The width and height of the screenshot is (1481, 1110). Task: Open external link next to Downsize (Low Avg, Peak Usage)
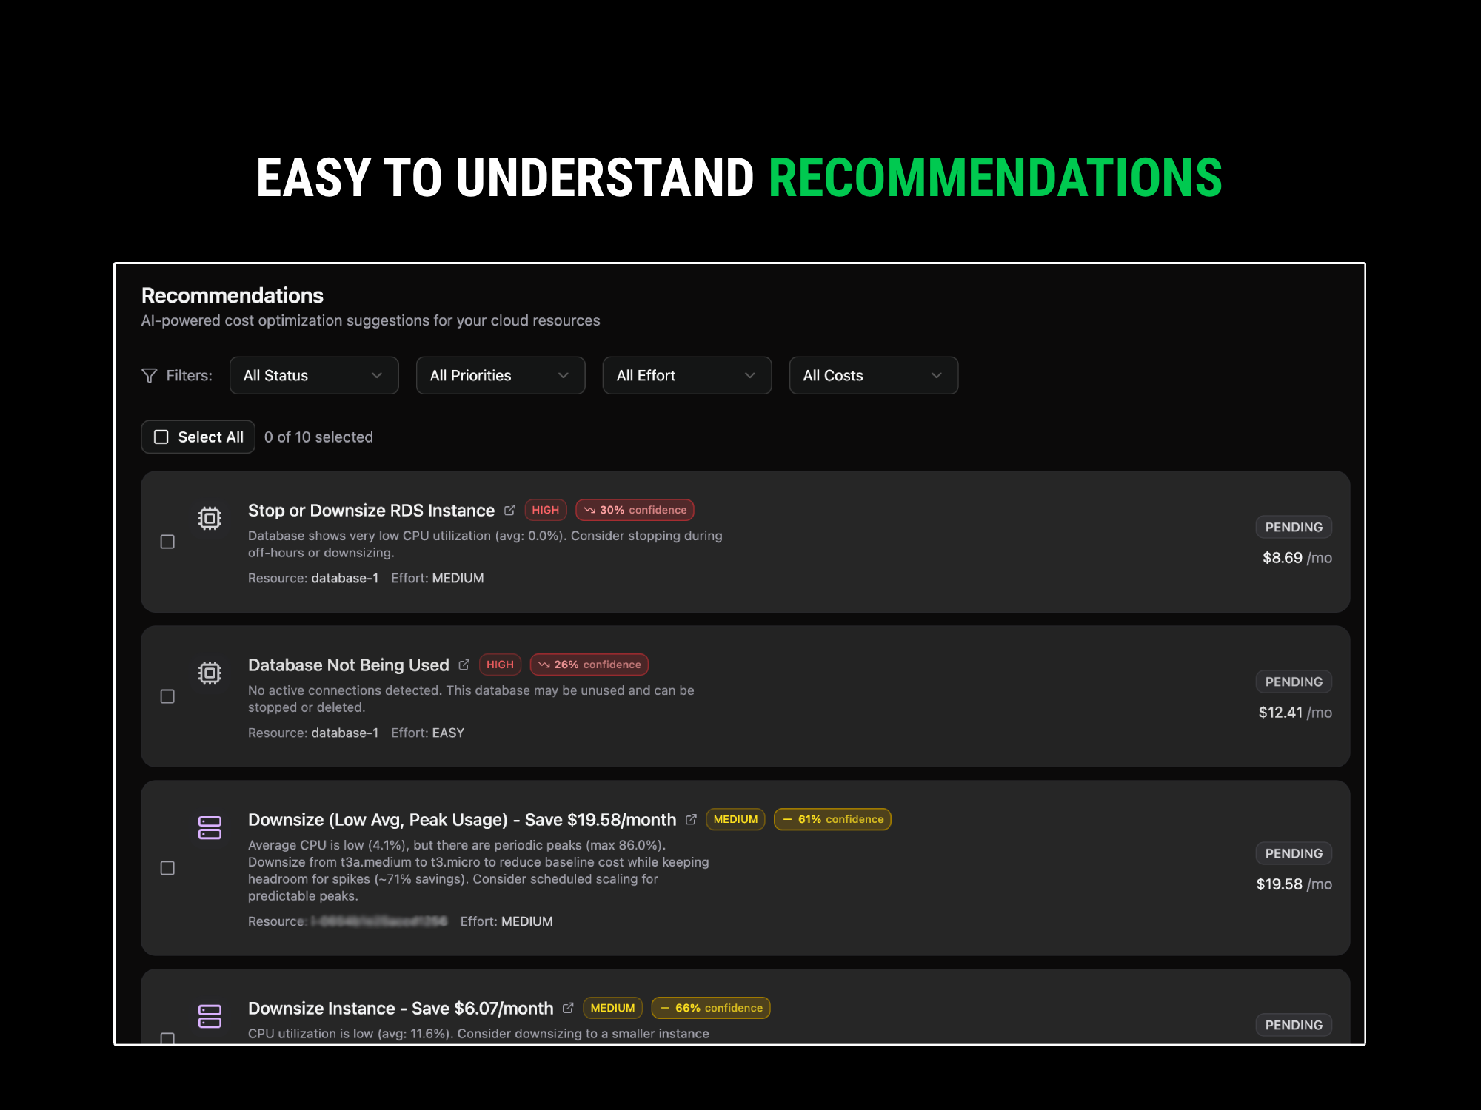691,820
